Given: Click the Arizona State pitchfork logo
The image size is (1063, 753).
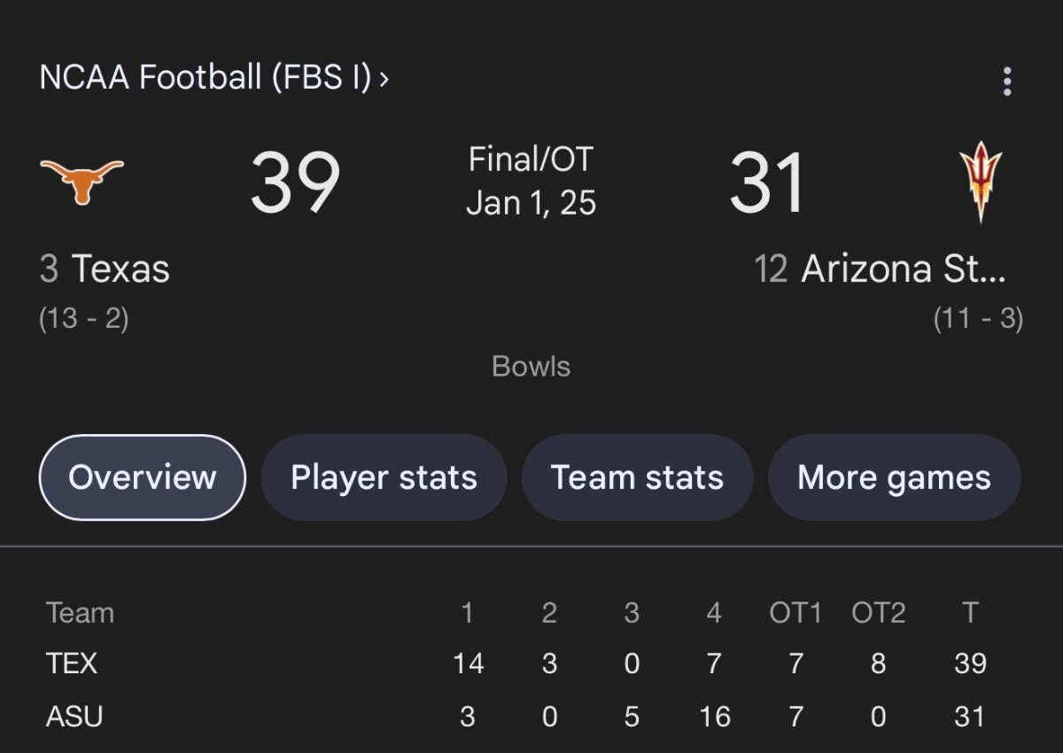Looking at the screenshot, I should 980,181.
